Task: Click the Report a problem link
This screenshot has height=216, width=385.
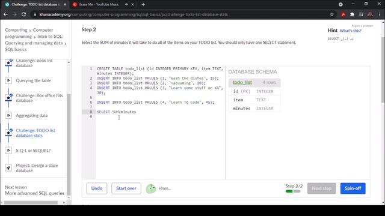Action: click(362, 26)
